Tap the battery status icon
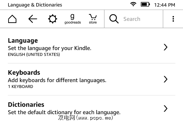 [x=145, y=4]
